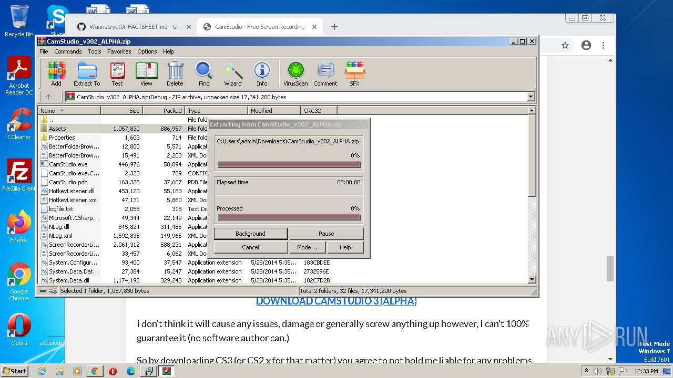This screenshot has height=378, width=673.
Task: Open the Options menu
Action: [x=147, y=51]
